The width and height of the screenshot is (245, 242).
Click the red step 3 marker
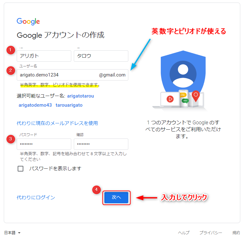click(11, 139)
